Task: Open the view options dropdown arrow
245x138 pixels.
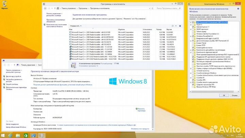Action: (176, 26)
